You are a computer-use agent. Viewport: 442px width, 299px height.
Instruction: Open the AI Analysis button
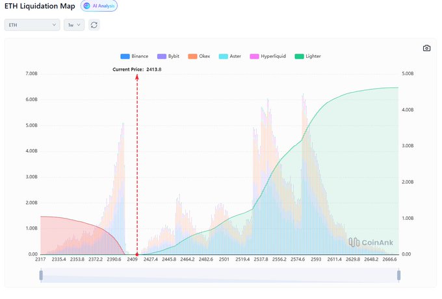pos(99,6)
